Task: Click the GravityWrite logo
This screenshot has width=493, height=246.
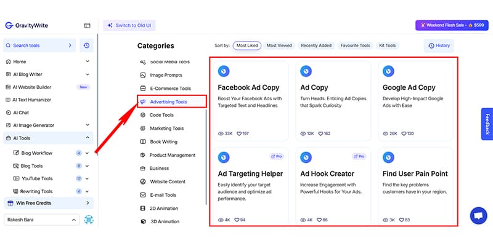Action: tap(26, 25)
